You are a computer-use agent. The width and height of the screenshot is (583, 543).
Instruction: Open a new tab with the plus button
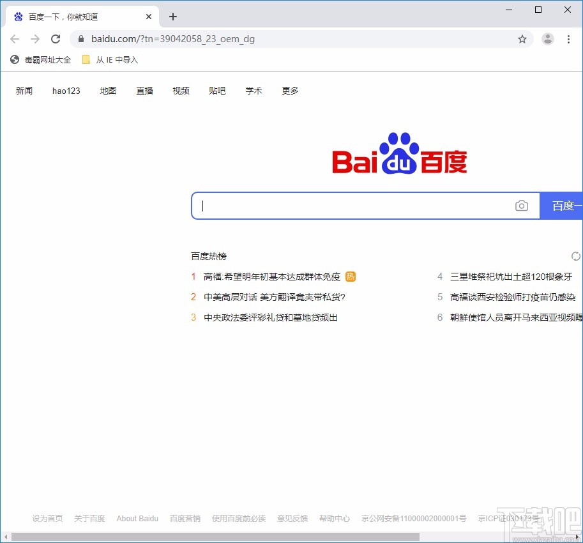tap(172, 17)
